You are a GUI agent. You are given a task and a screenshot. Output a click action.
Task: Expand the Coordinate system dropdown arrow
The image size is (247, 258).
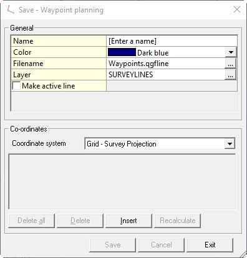coord(230,143)
